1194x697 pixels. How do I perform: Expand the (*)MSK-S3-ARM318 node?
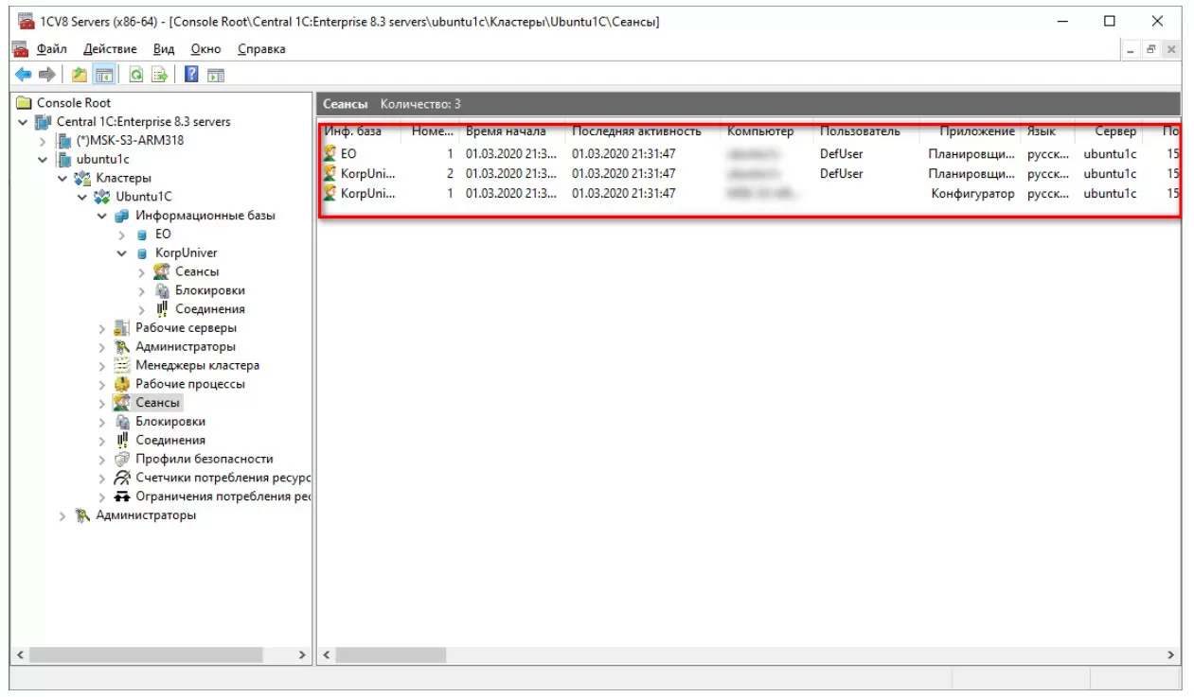43,141
